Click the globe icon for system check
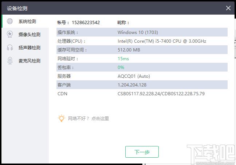Viewport: 236px width, 165px height. 10,21
